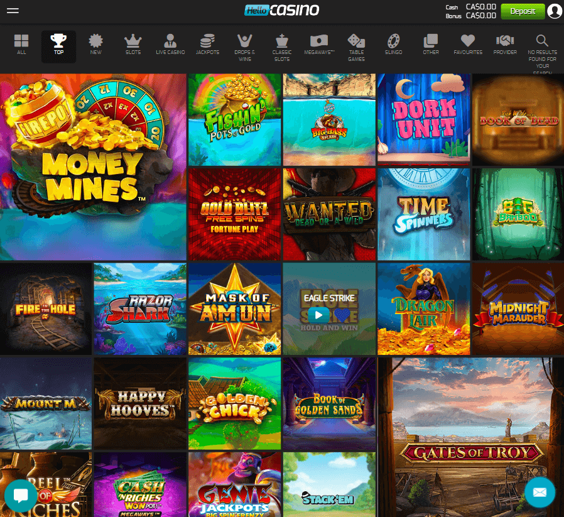Open the Slingo category

coord(394,44)
